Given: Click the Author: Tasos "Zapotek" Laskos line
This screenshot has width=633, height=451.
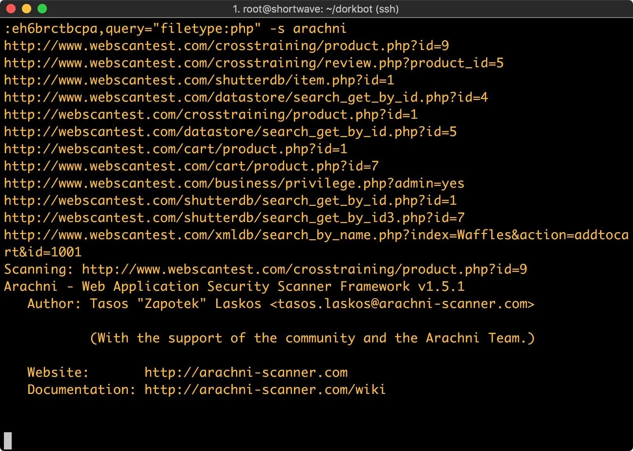Looking at the screenshot, I should [x=281, y=304].
